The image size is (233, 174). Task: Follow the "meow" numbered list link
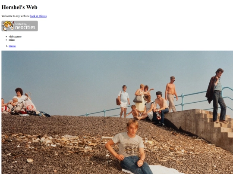point(12,46)
